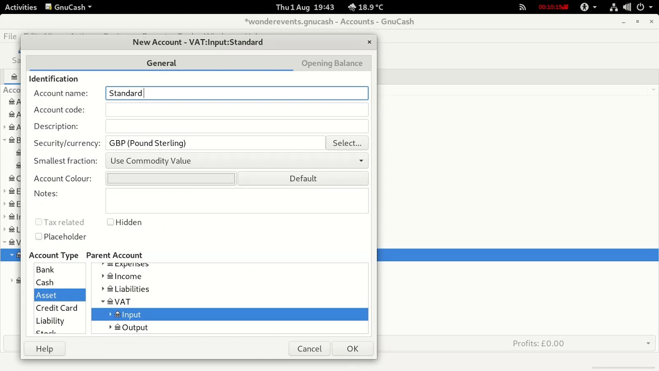The height and width of the screenshot is (371, 659).
Task: Open the clock and calendar menu
Action: point(305,7)
